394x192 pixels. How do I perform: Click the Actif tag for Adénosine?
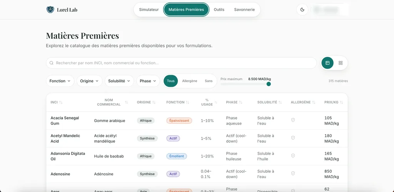[x=173, y=174]
